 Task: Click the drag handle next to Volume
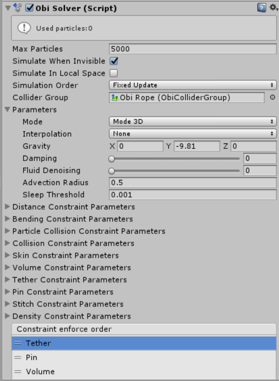point(18,372)
